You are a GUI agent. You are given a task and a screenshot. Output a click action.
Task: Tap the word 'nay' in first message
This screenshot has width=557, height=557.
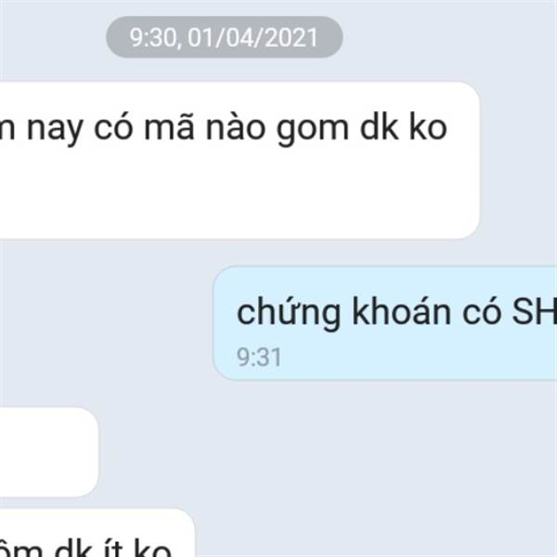click(x=55, y=130)
